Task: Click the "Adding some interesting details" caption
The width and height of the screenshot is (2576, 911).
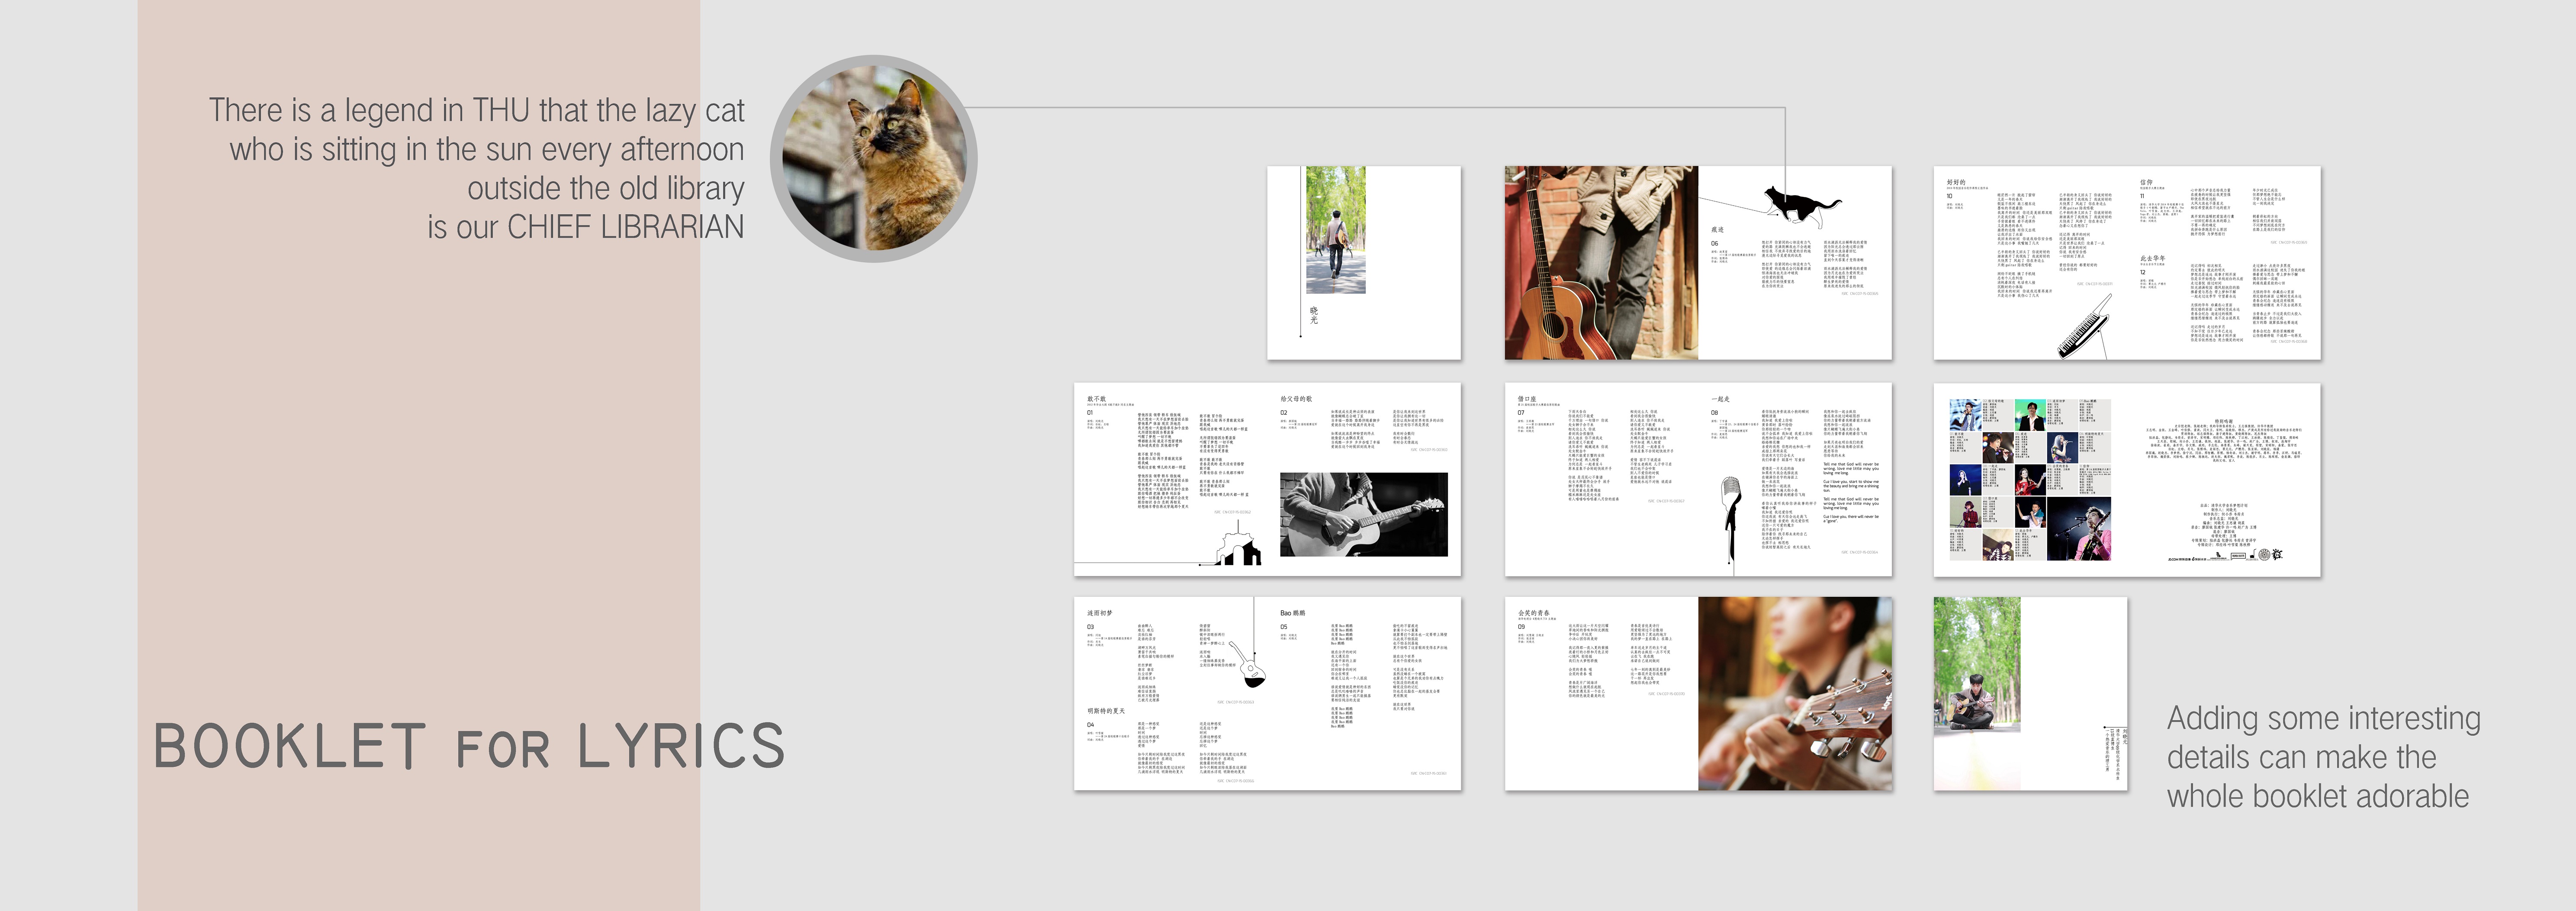Action: point(2322,757)
